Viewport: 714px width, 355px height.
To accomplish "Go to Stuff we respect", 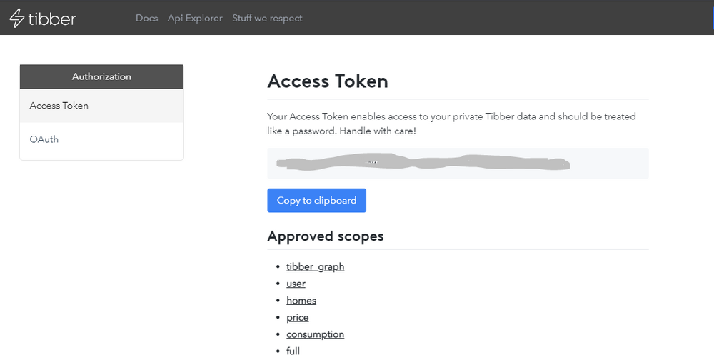I will coord(267,18).
